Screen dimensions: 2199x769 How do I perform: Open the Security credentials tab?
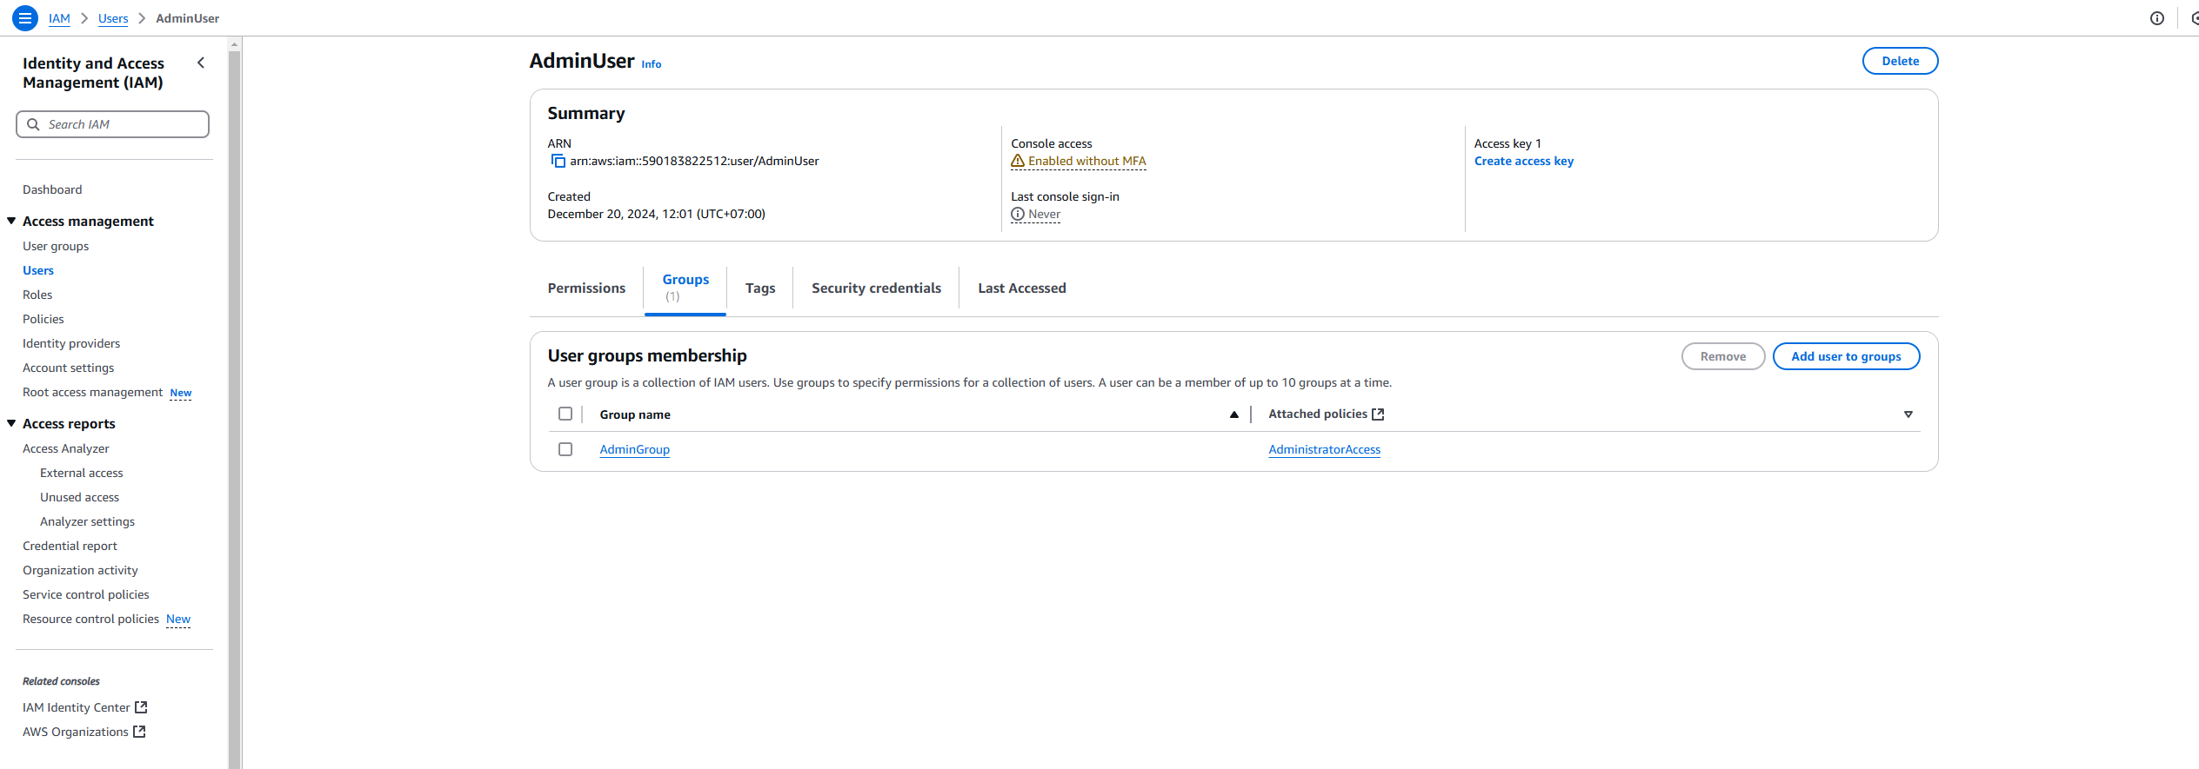point(876,288)
